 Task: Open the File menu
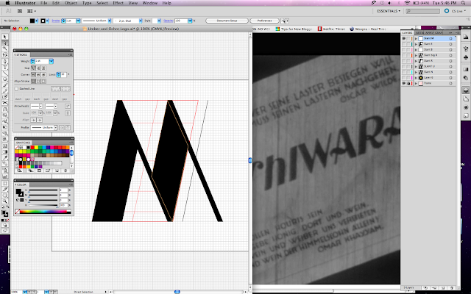44,3
